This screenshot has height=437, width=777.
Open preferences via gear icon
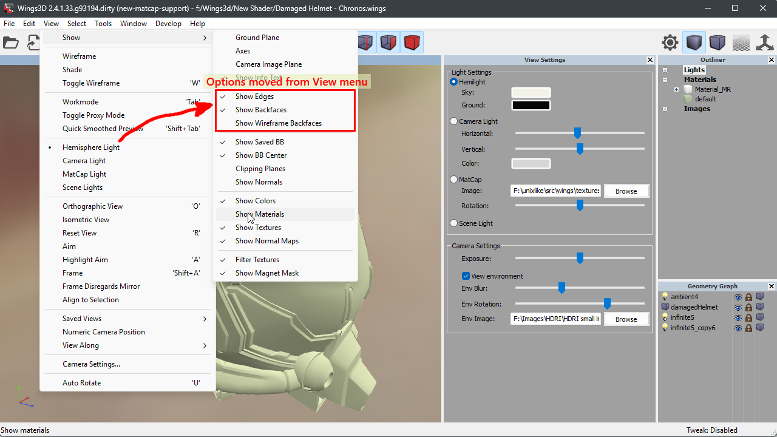tap(670, 42)
